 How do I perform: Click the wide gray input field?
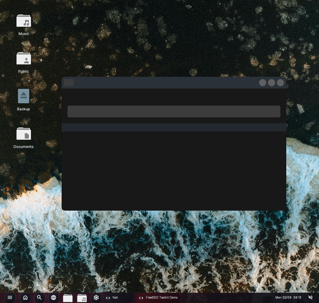click(x=174, y=111)
